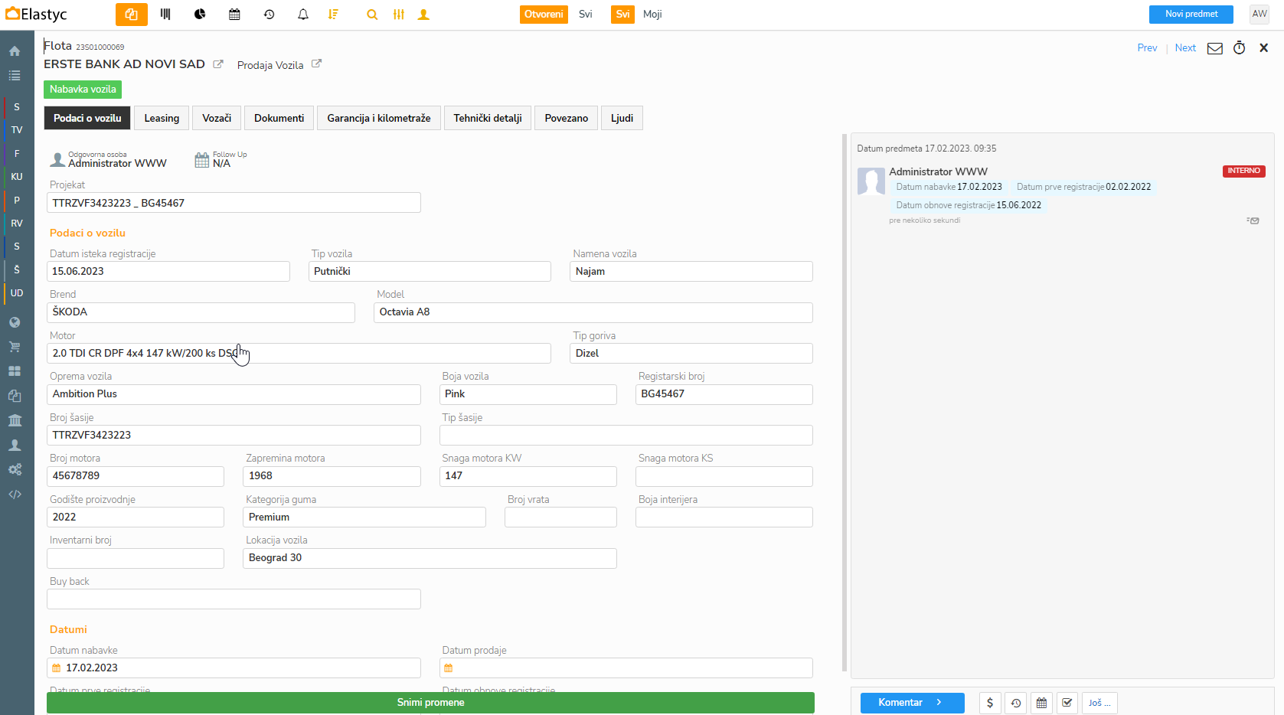This screenshot has height=715, width=1284.
Task: Open the Tip goriva Dizel field
Action: [x=691, y=354]
